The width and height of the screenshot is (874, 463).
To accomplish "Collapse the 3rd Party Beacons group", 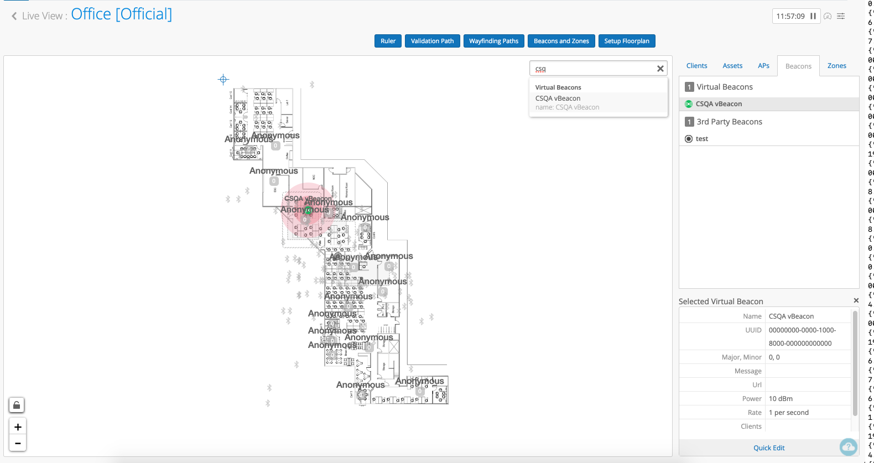I will click(x=729, y=122).
